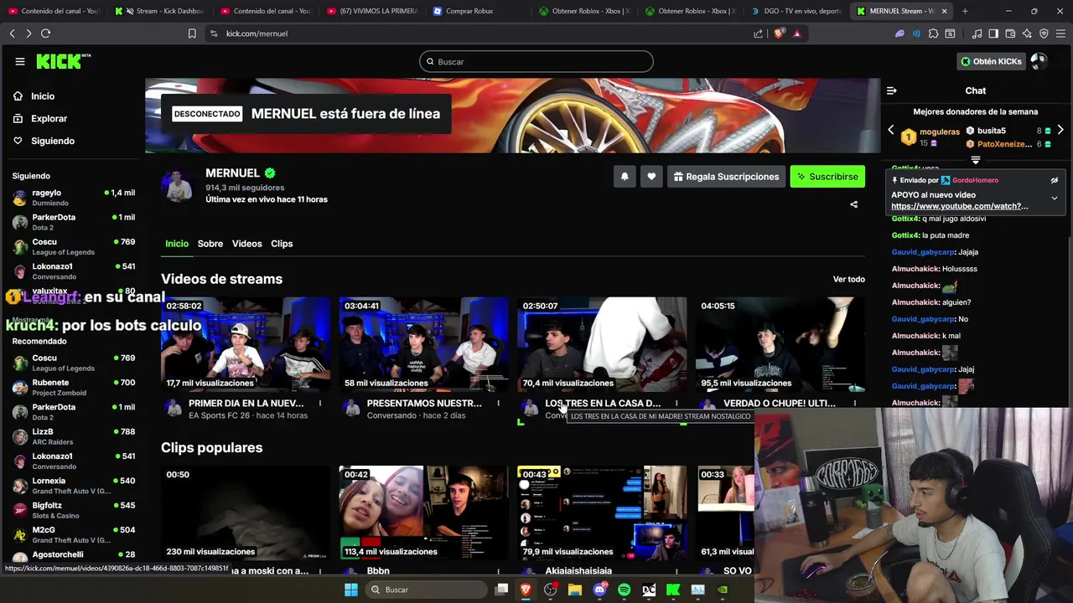Open Brave Wallet icon

click(x=1010, y=33)
